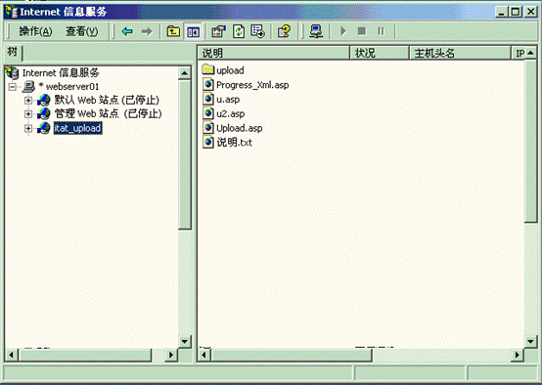Click the export list toolbar icon
The width and height of the screenshot is (542, 385).
pos(258,31)
